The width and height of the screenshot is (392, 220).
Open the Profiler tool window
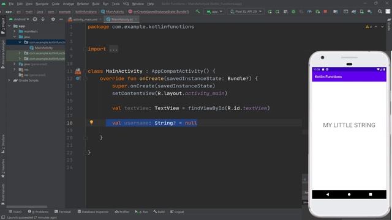(x=122, y=212)
